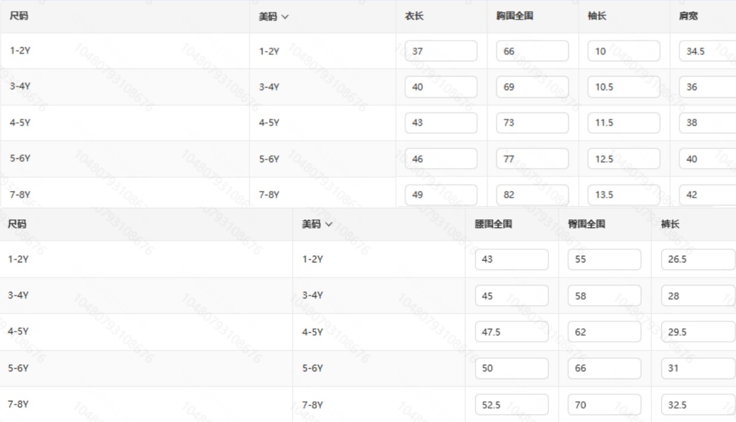The height and width of the screenshot is (422, 736).
Task: Edit the 肩宽 value for 5-6Y
Action: pos(708,159)
